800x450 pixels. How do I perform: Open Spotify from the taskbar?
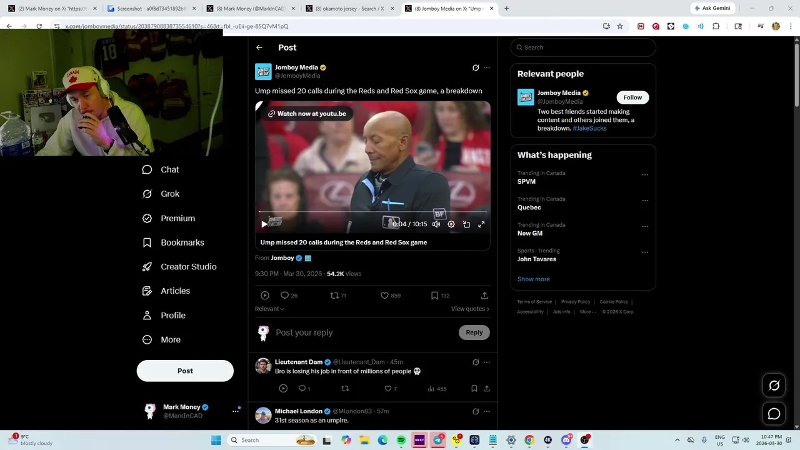(401, 440)
